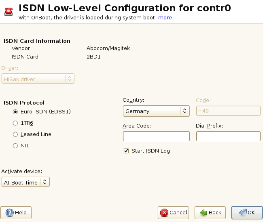Click the OK button arrow icon
Image resolution: width=263 pixels, height=222 pixels.
(243, 212)
